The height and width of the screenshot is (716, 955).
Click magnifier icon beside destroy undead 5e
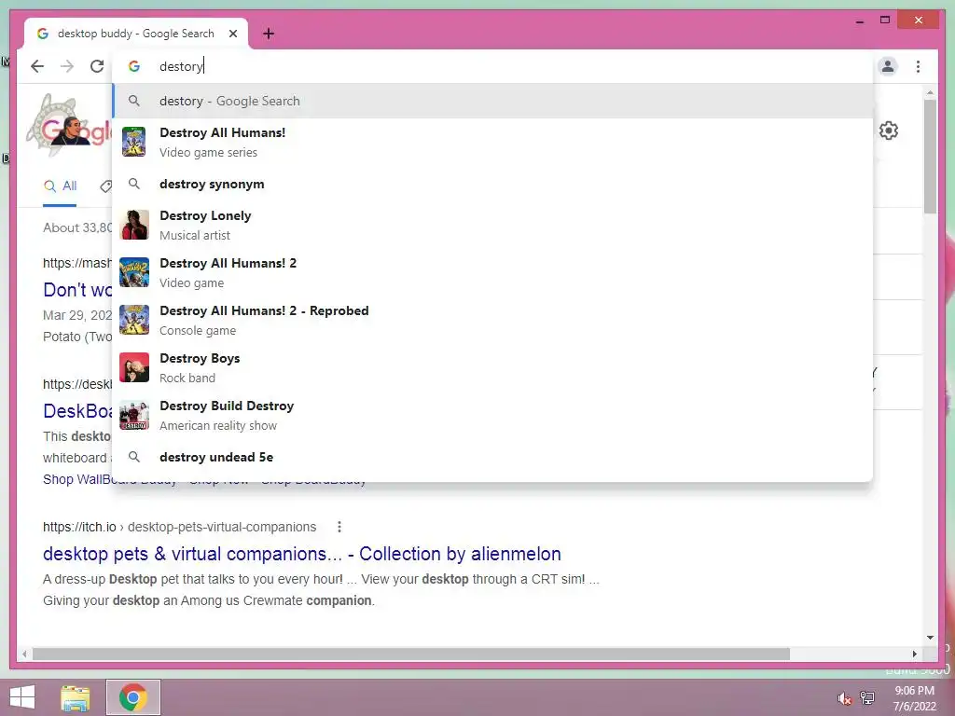coord(134,457)
